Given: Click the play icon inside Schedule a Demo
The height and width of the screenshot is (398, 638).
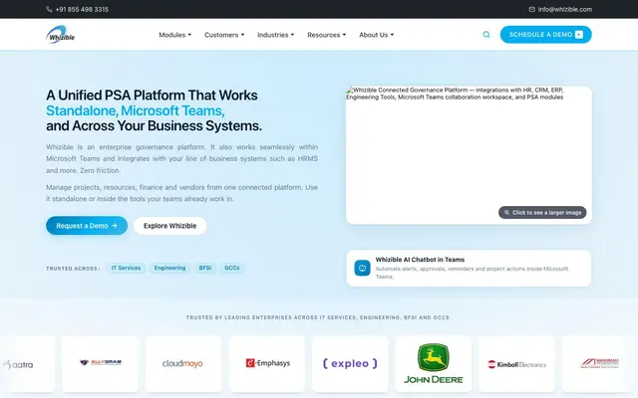Looking at the screenshot, I should (579, 35).
